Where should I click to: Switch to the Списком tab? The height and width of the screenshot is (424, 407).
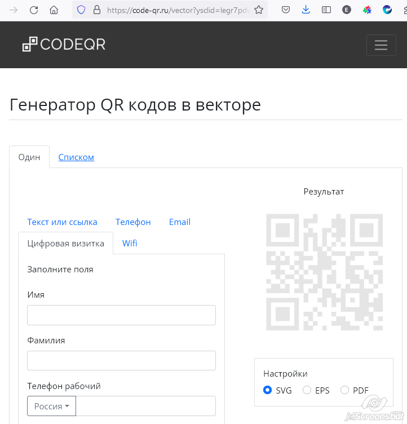tap(76, 157)
